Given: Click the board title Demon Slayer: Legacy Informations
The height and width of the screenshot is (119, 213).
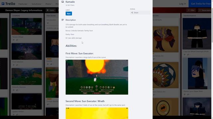Looking at the screenshot, I should [x=24, y=10].
